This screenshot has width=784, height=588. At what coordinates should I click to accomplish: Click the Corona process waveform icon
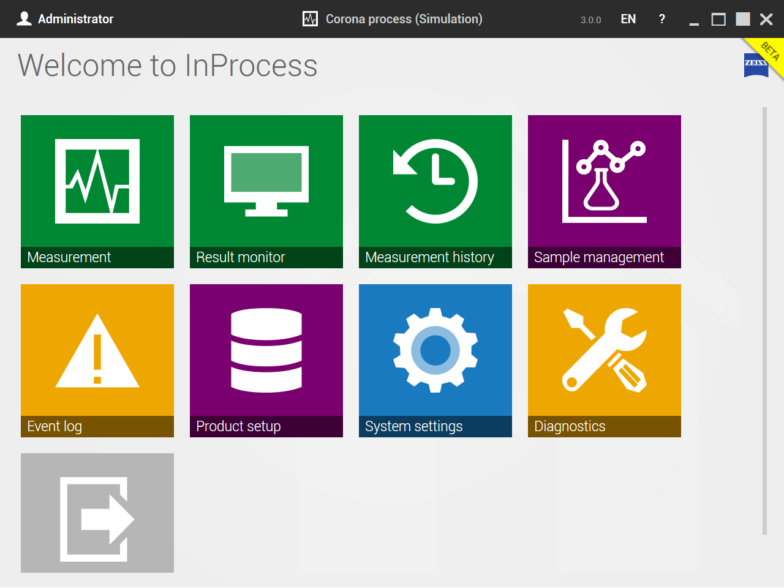pyautogui.click(x=311, y=19)
